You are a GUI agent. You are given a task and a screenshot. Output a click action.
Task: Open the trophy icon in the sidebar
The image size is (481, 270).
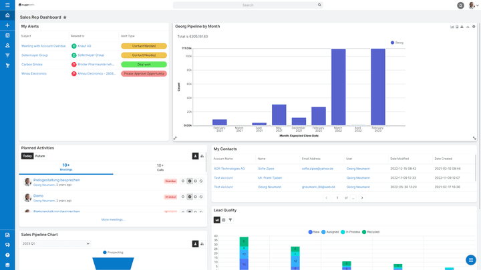pyautogui.click(x=7, y=65)
